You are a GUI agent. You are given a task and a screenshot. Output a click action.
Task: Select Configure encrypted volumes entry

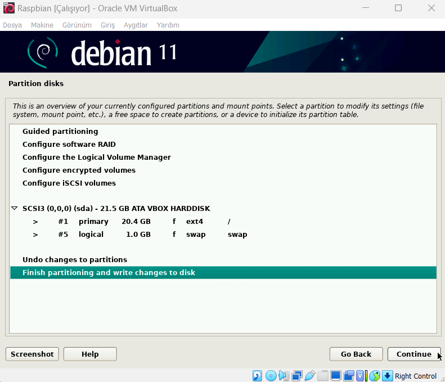pos(79,170)
